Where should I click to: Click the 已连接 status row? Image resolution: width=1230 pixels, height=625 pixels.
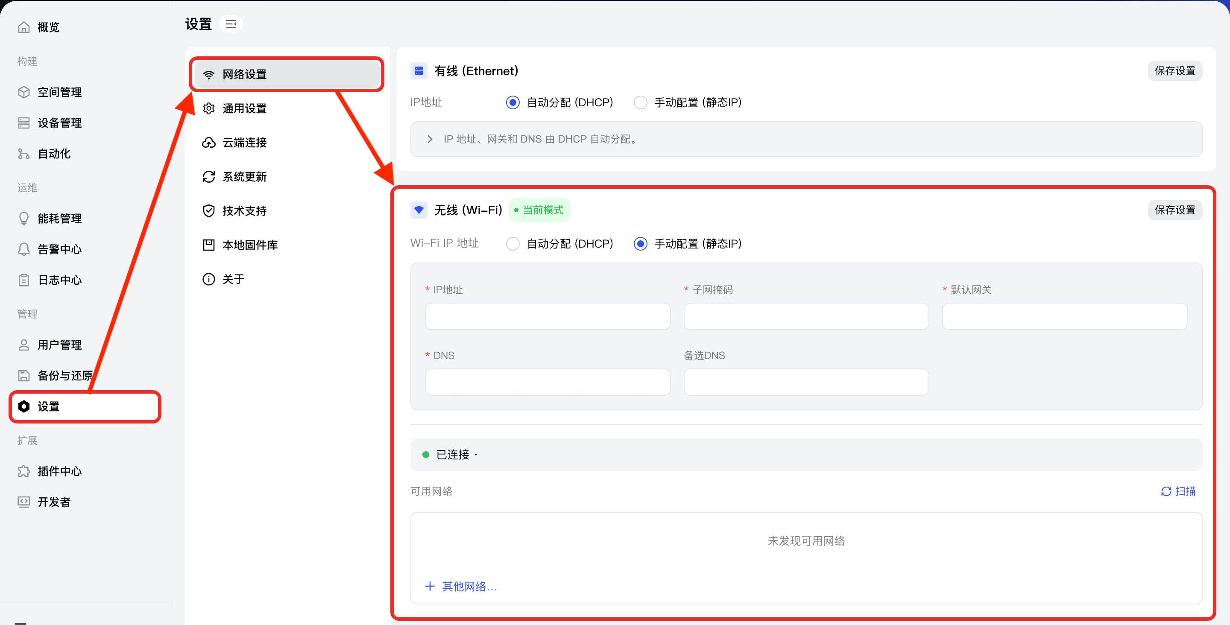(x=806, y=455)
